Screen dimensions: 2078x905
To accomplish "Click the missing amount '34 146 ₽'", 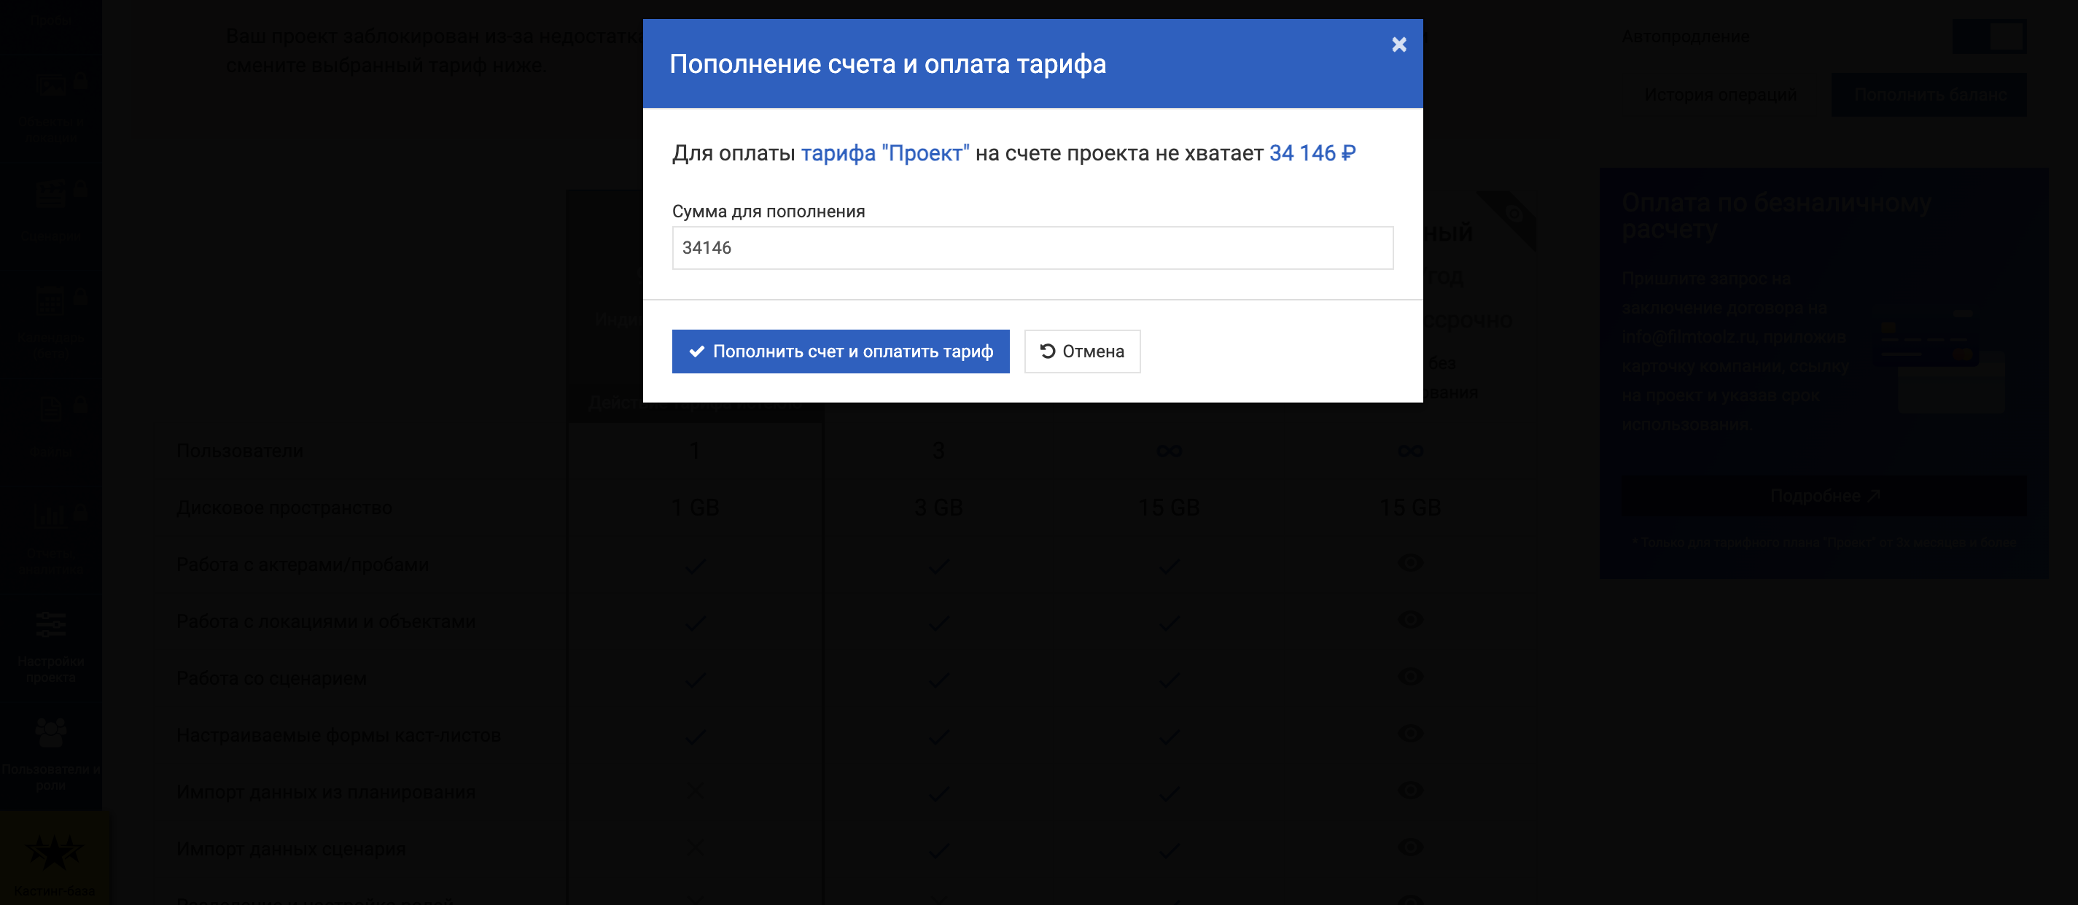I will pos(1312,153).
